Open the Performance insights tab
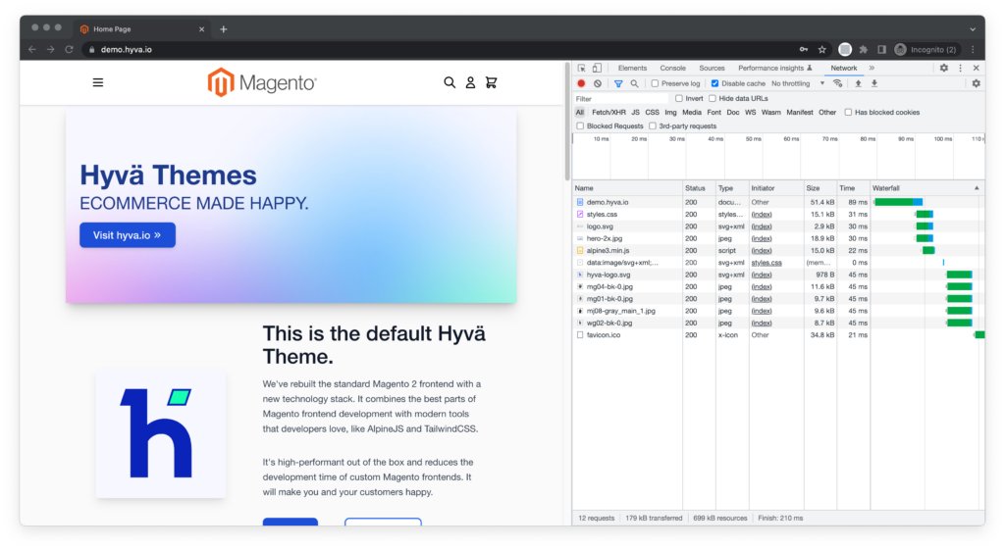This screenshot has height=550, width=1005. tap(775, 68)
